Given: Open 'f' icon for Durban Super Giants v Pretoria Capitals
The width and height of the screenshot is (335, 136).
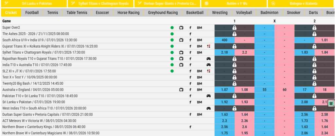Looking at the screenshot, I should pyautogui.click(x=190, y=114).
